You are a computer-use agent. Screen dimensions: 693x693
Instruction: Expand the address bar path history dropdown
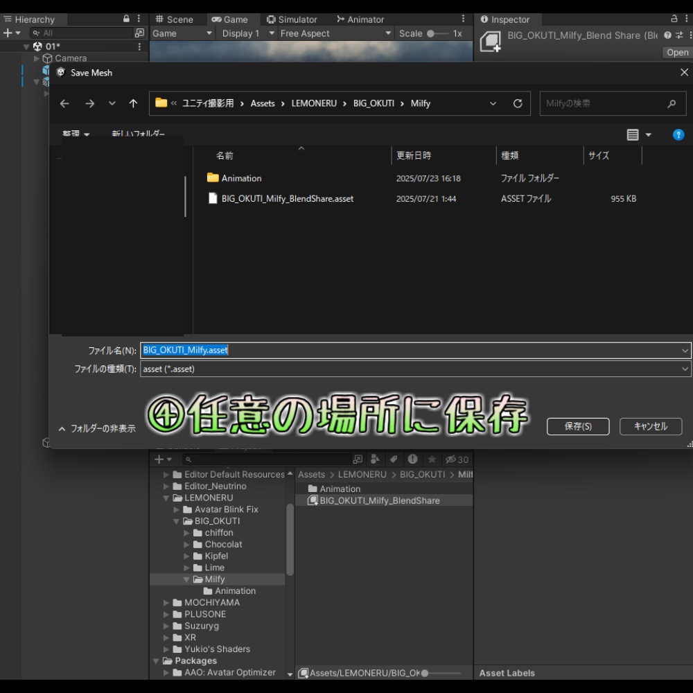click(x=493, y=103)
